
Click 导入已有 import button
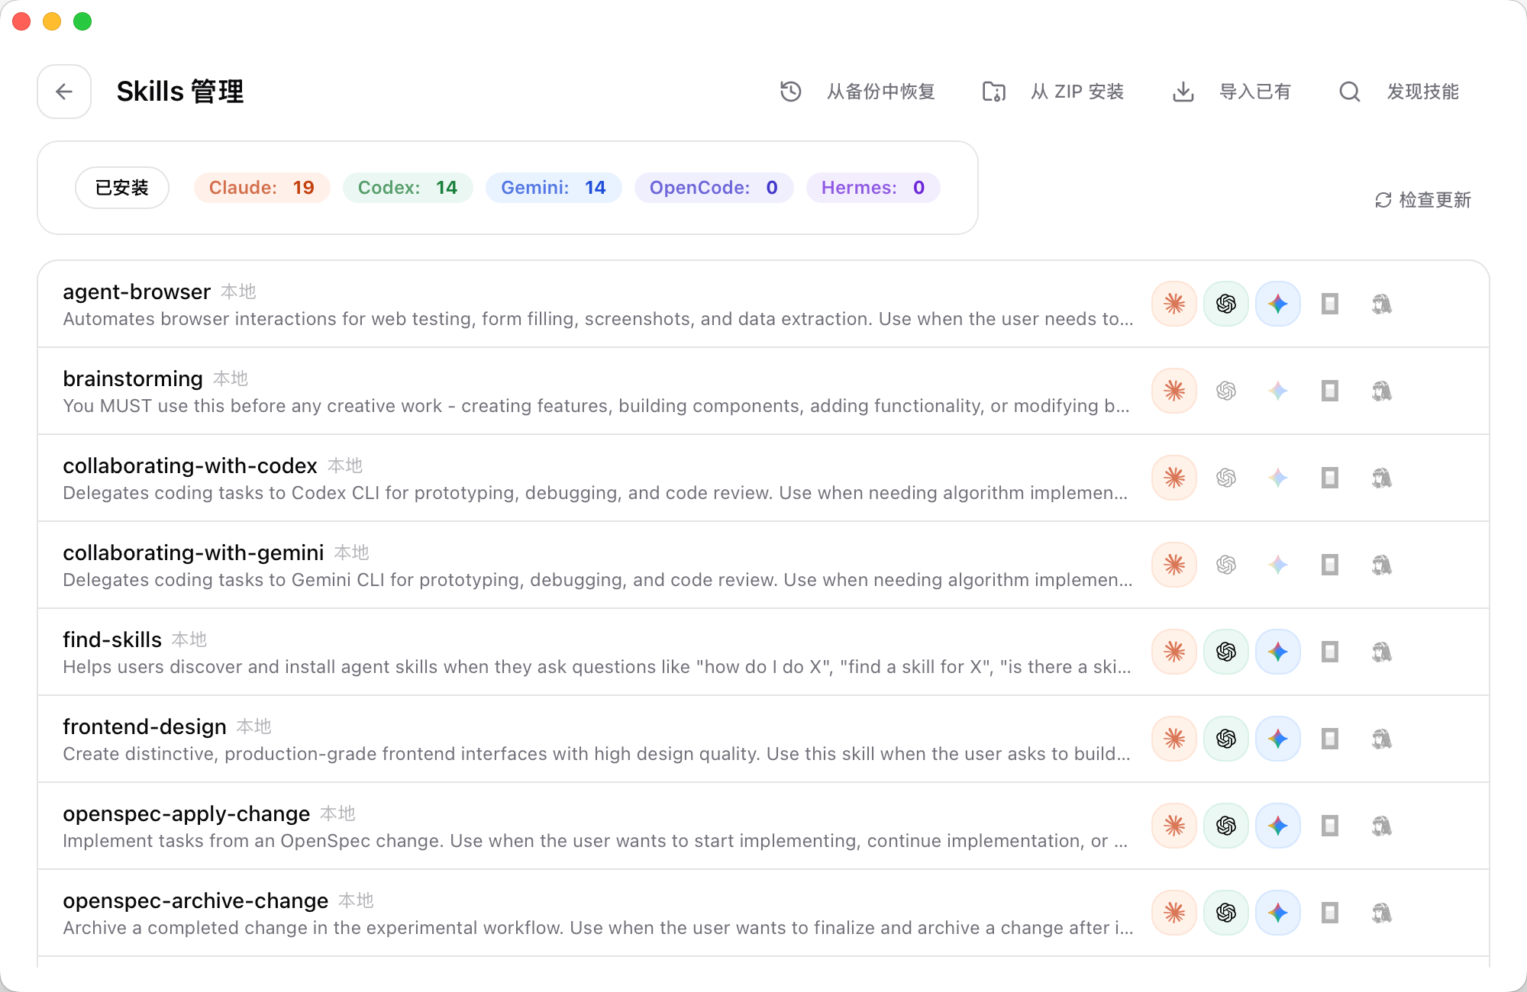(x=1232, y=92)
